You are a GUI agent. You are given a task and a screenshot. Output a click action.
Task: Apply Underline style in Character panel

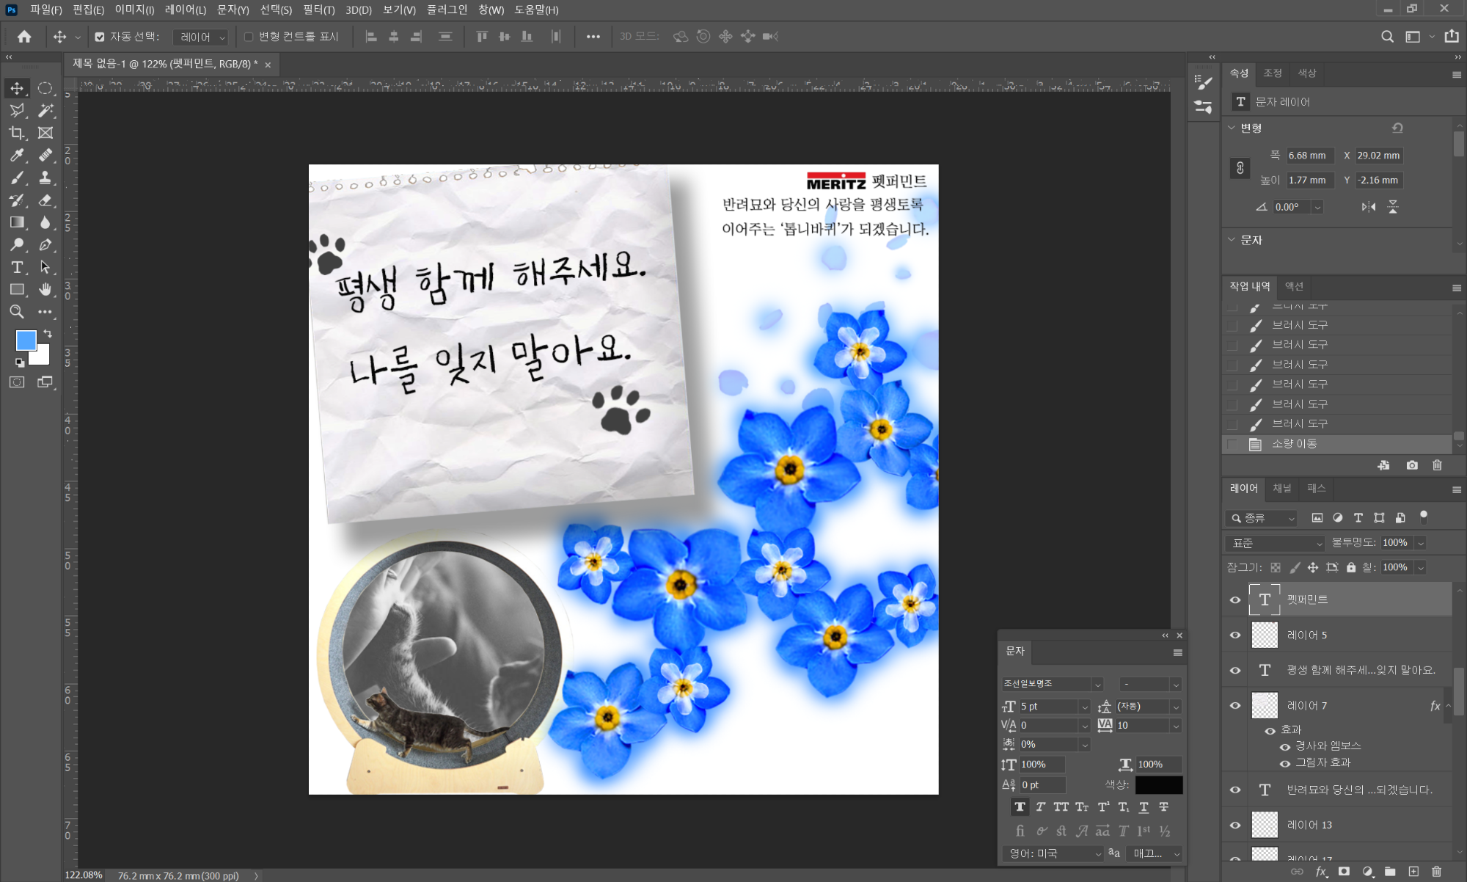point(1144,807)
